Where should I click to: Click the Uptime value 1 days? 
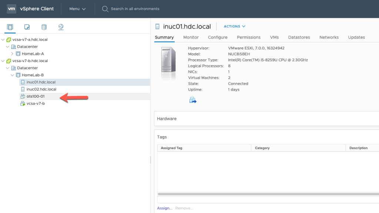[234, 89]
